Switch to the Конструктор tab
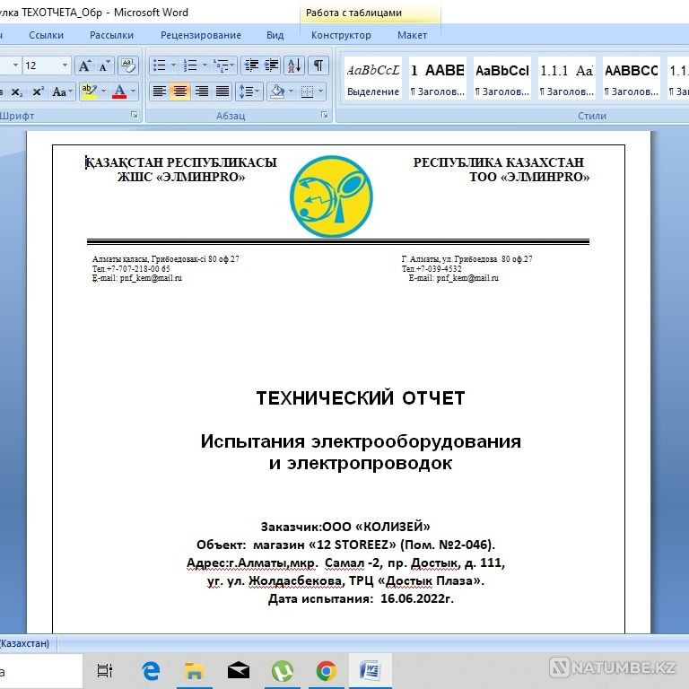Image resolution: width=689 pixels, height=689 pixels. point(341,35)
